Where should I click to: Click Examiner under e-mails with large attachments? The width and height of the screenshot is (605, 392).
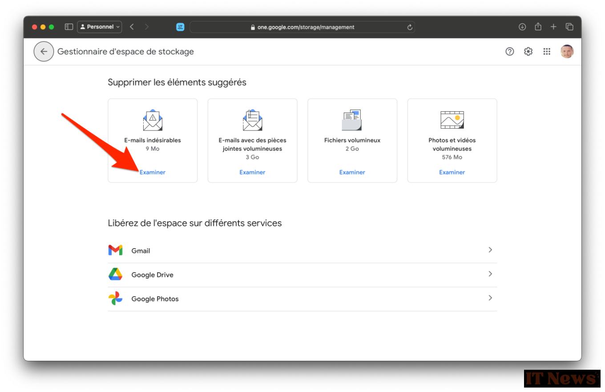click(x=252, y=172)
